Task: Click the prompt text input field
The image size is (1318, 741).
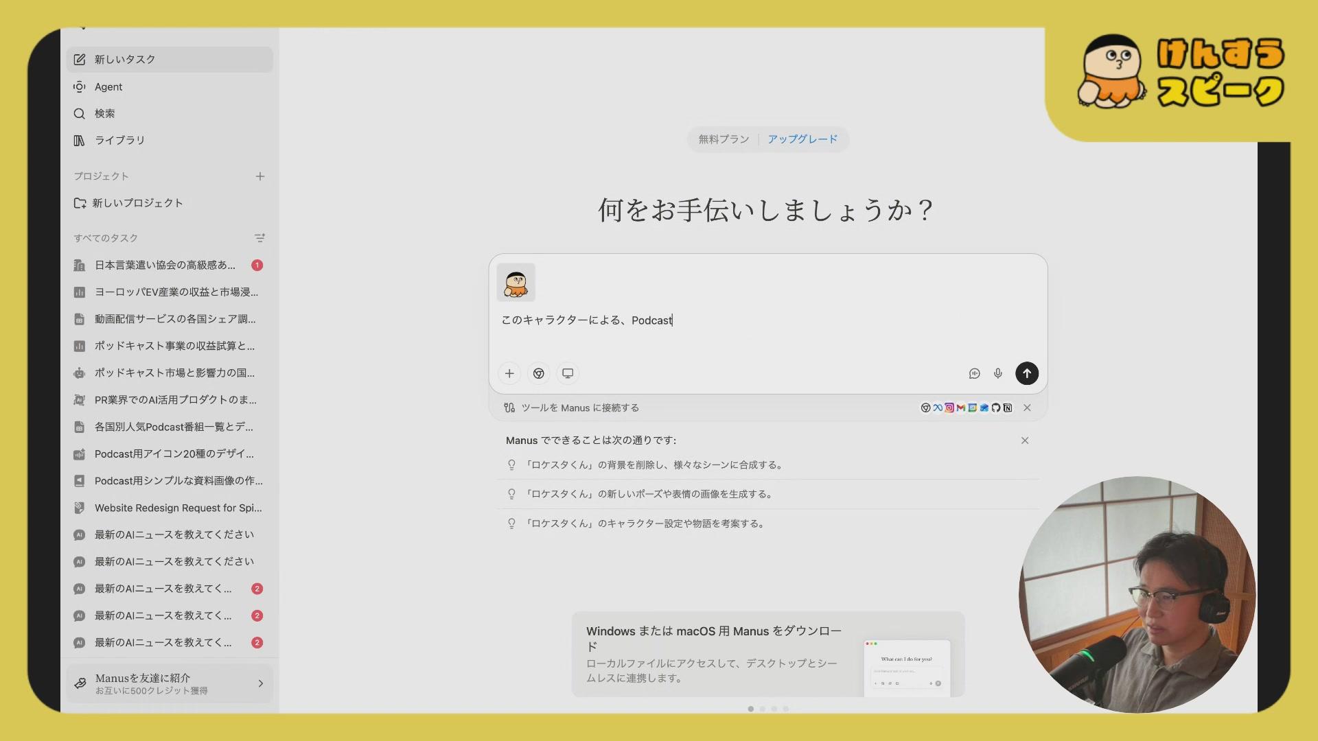Action: [686, 320]
